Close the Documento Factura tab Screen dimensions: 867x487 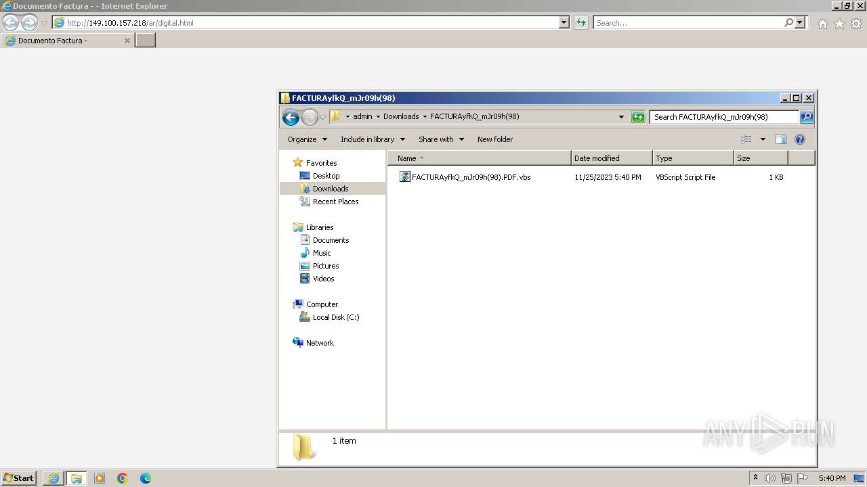click(127, 41)
